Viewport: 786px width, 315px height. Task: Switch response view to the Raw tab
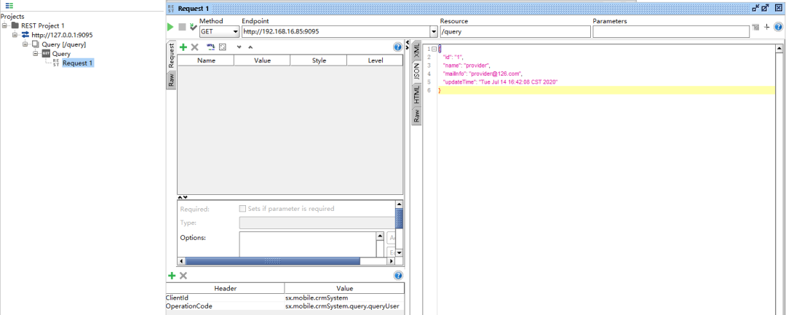point(416,116)
